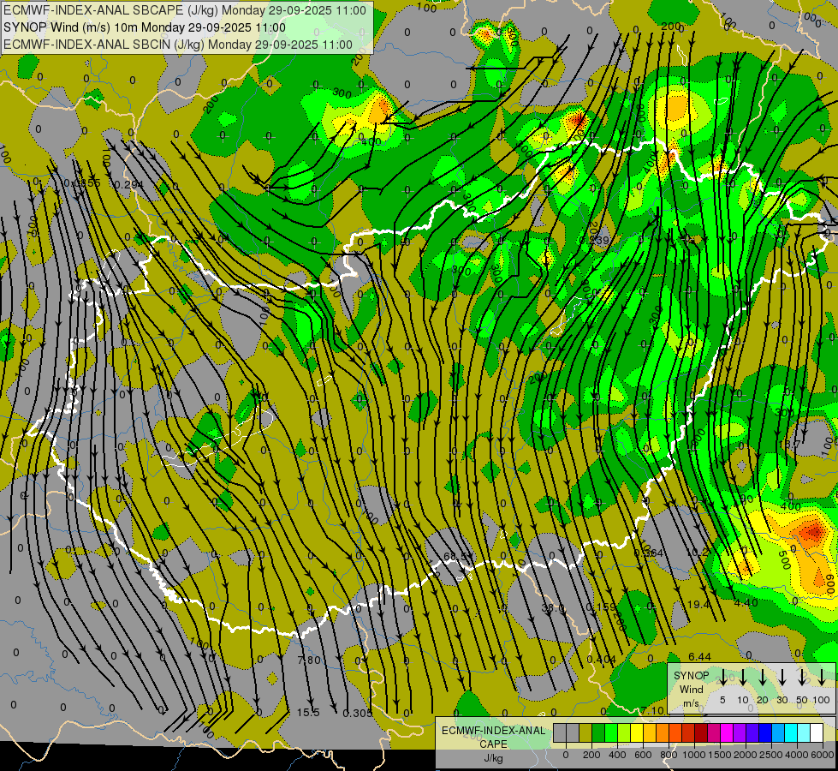
Task: Click the SBCAPE title line at top
Action: [x=185, y=10]
